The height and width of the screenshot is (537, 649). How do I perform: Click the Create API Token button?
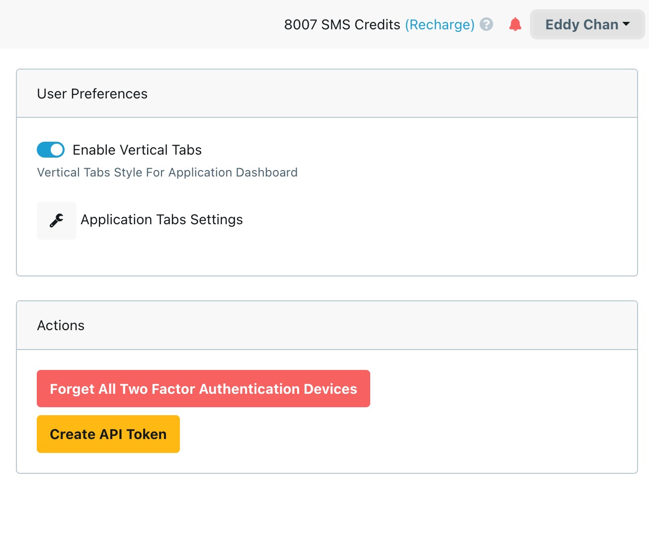point(108,434)
